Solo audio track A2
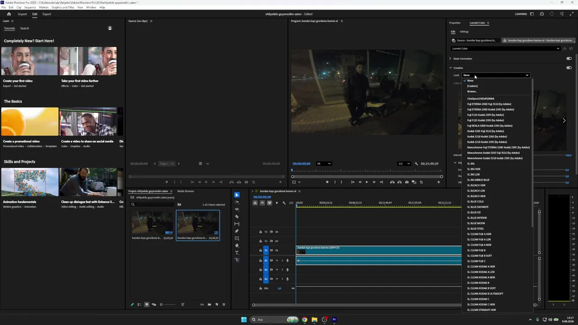The image size is (578, 325). tap(282, 269)
